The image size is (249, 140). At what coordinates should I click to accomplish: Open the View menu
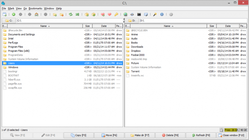(x=19, y=8)
